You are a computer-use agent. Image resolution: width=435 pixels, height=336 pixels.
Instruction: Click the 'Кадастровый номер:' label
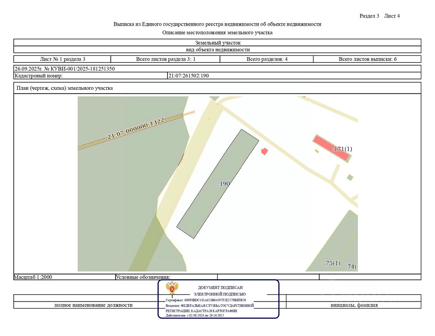pyautogui.click(x=38, y=75)
